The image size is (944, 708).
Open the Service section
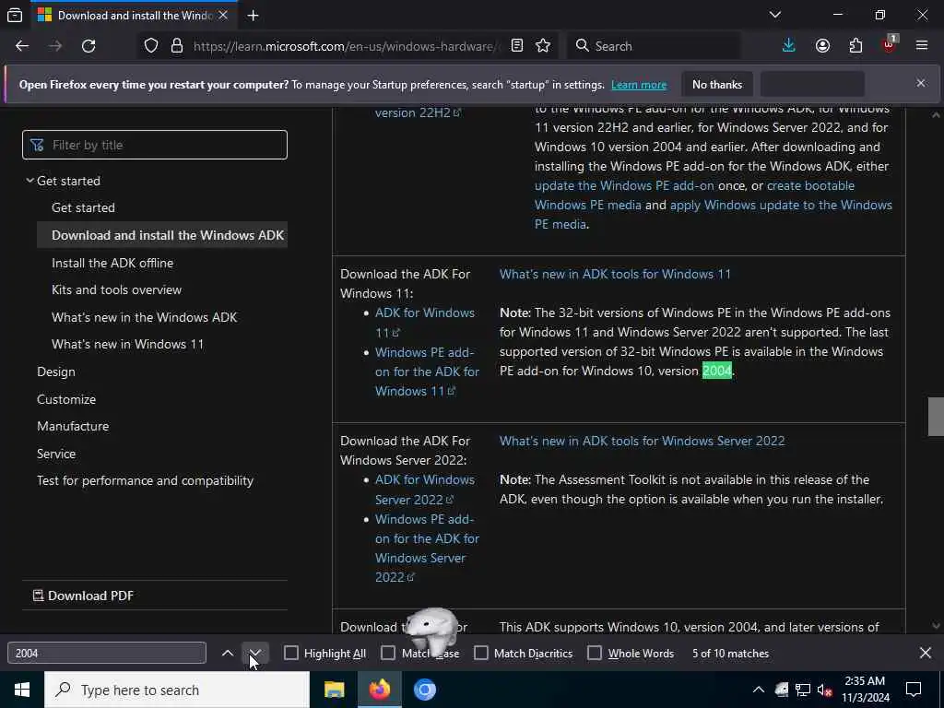[x=56, y=454]
